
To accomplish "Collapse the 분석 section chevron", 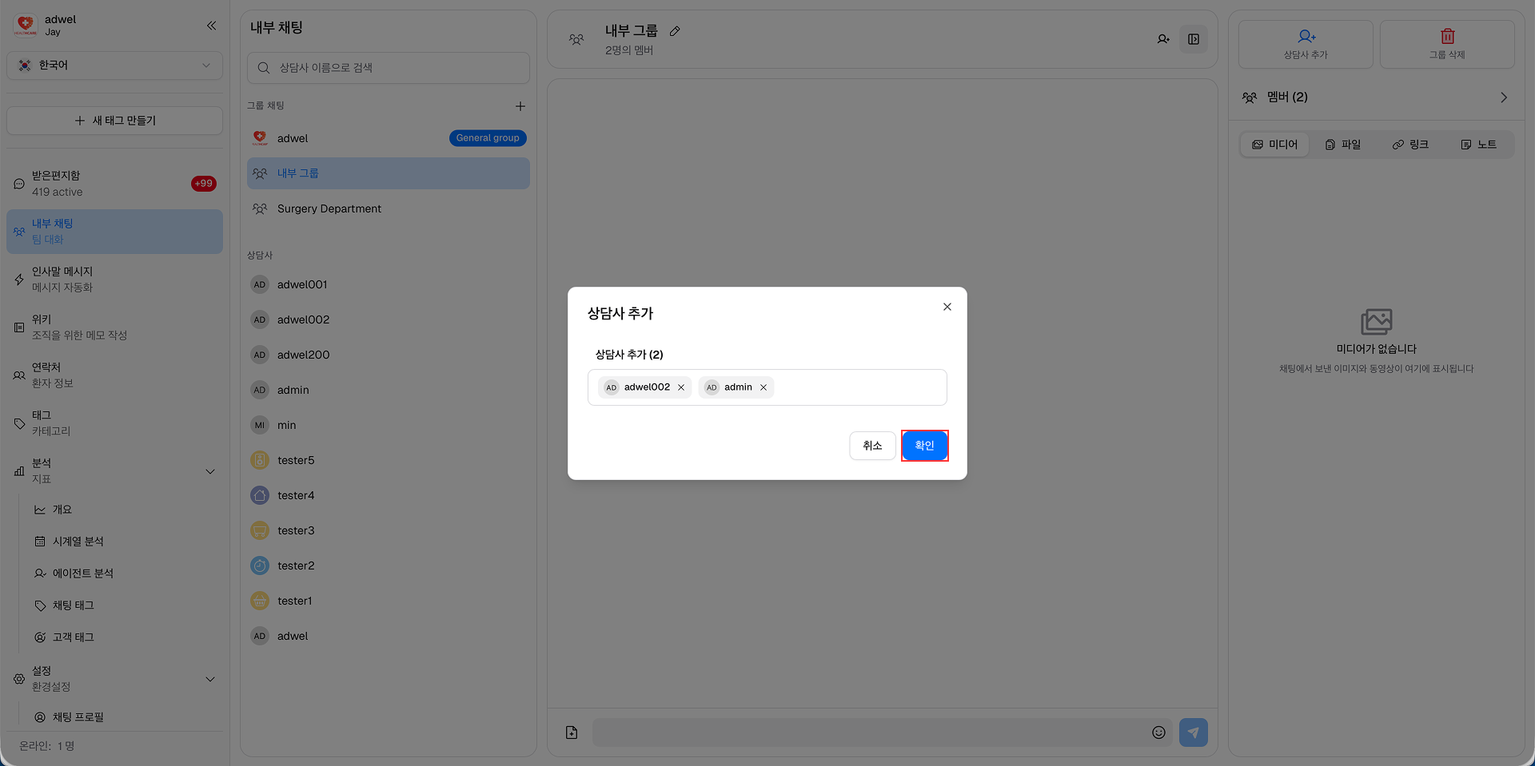I will 210,471.
